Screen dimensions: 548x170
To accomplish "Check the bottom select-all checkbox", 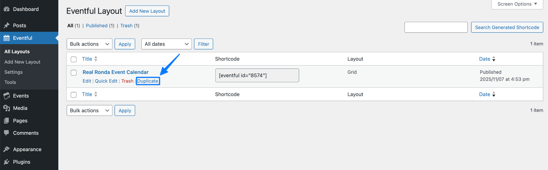I will coord(73,95).
